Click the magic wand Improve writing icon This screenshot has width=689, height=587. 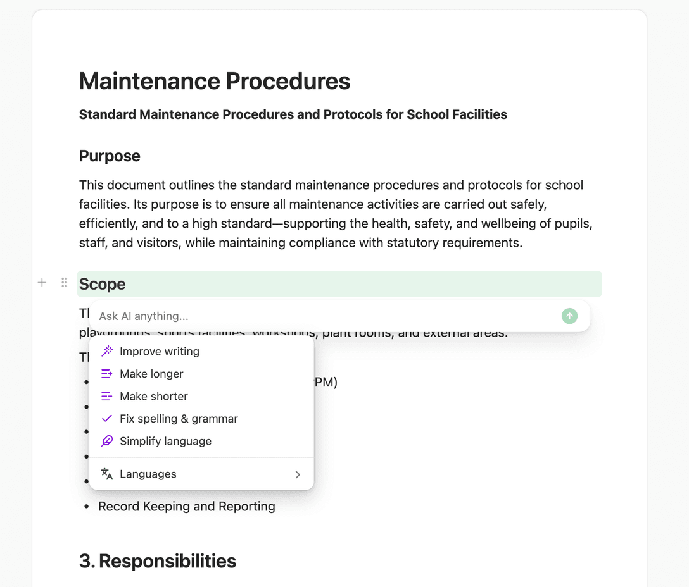click(107, 351)
